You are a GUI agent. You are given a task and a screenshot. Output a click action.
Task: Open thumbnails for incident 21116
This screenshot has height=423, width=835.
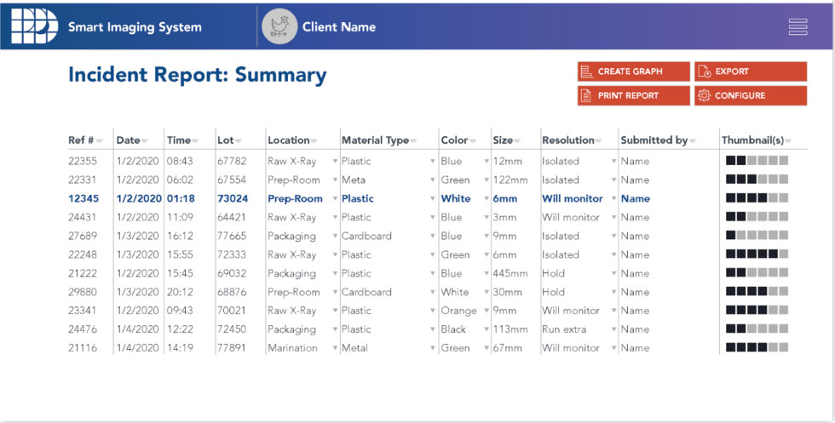pyautogui.click(x=757, y=347)
